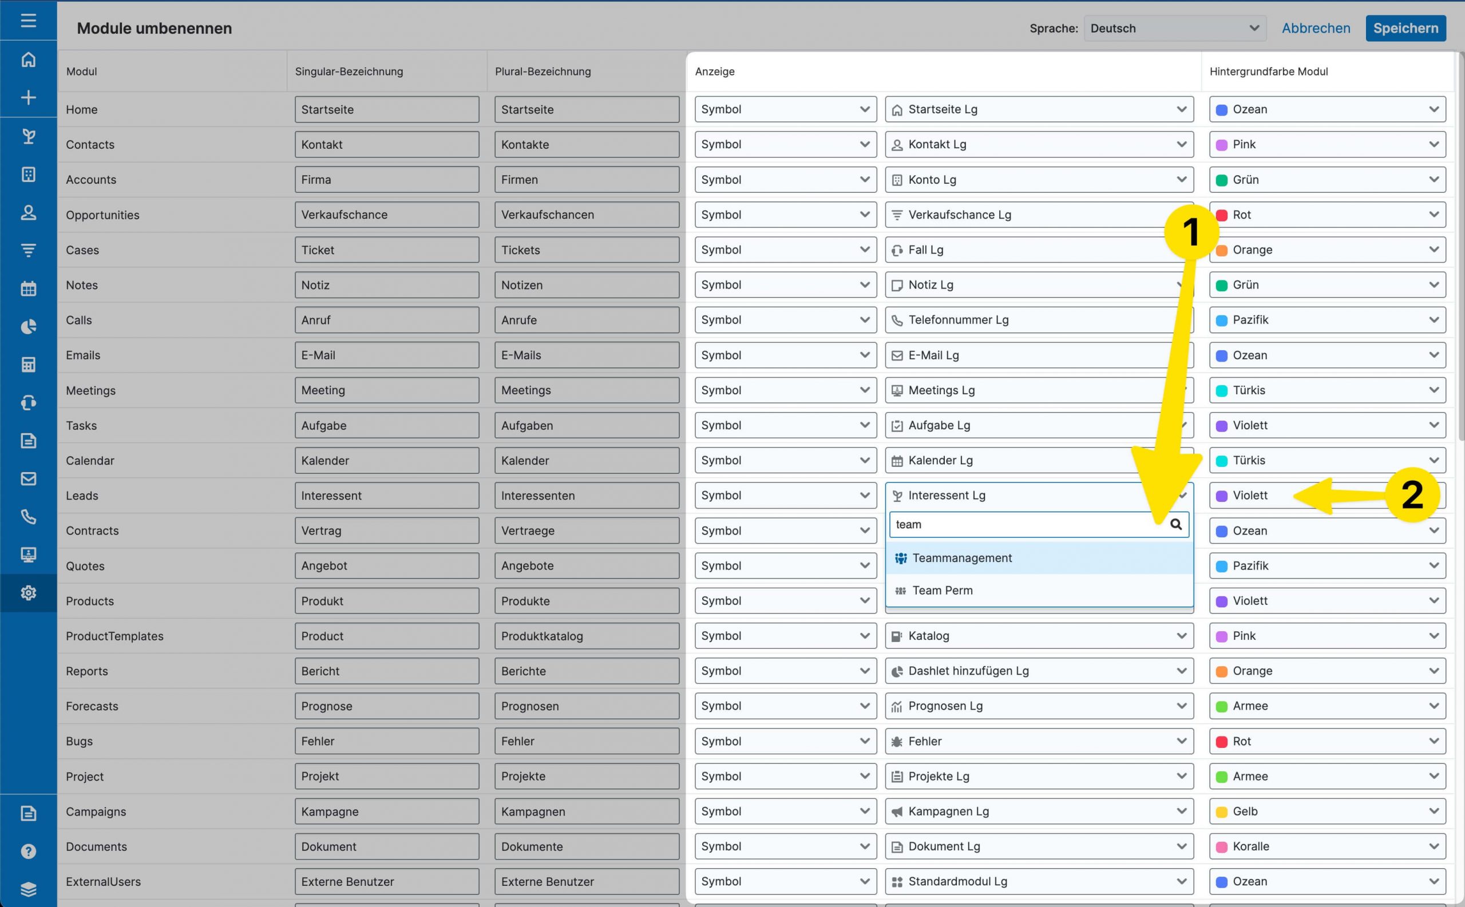Image resolution: width=1465 pixels, height=907 pixels.
Task: Click the pie chart reports icon
Action: 28,326
